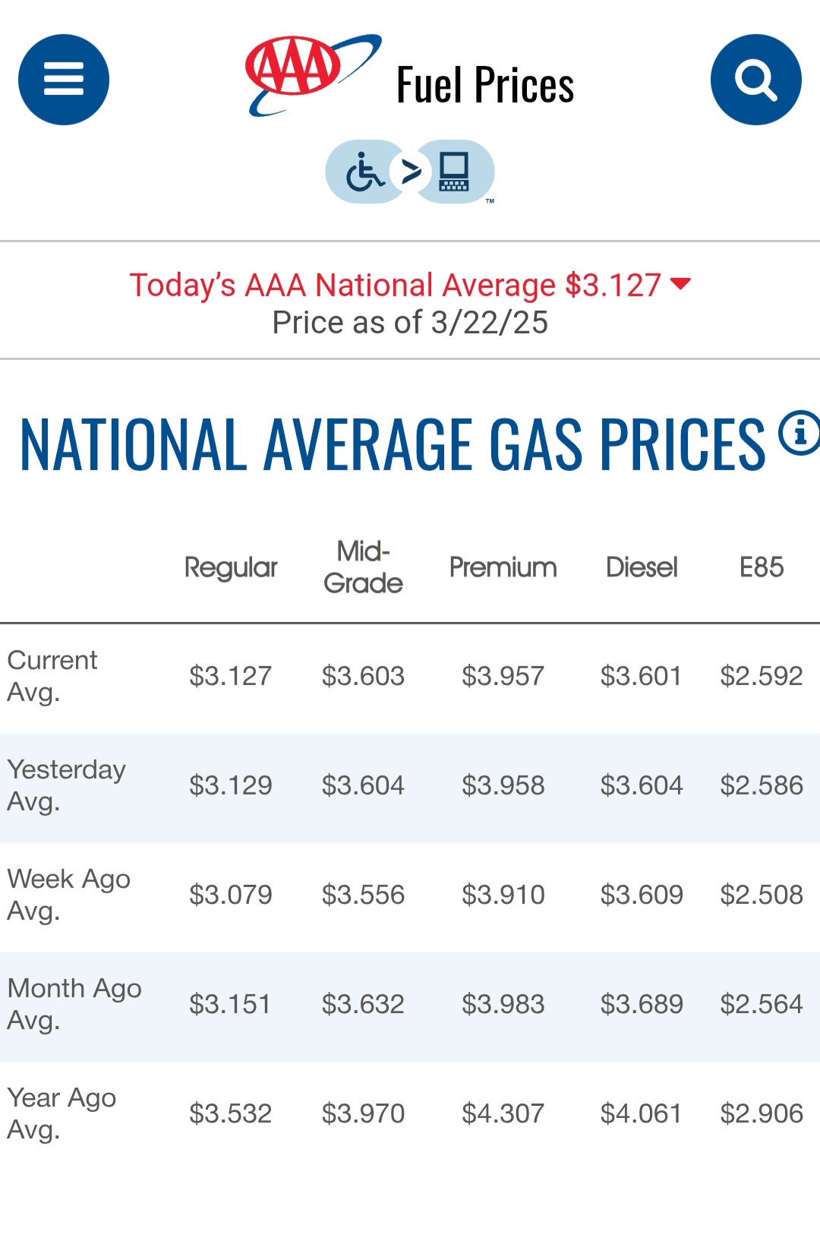The height and width of the screenshot is (1257, 820).
Task: Click the National Average Gas Prices heading
Action: click(x=393, y=444)
